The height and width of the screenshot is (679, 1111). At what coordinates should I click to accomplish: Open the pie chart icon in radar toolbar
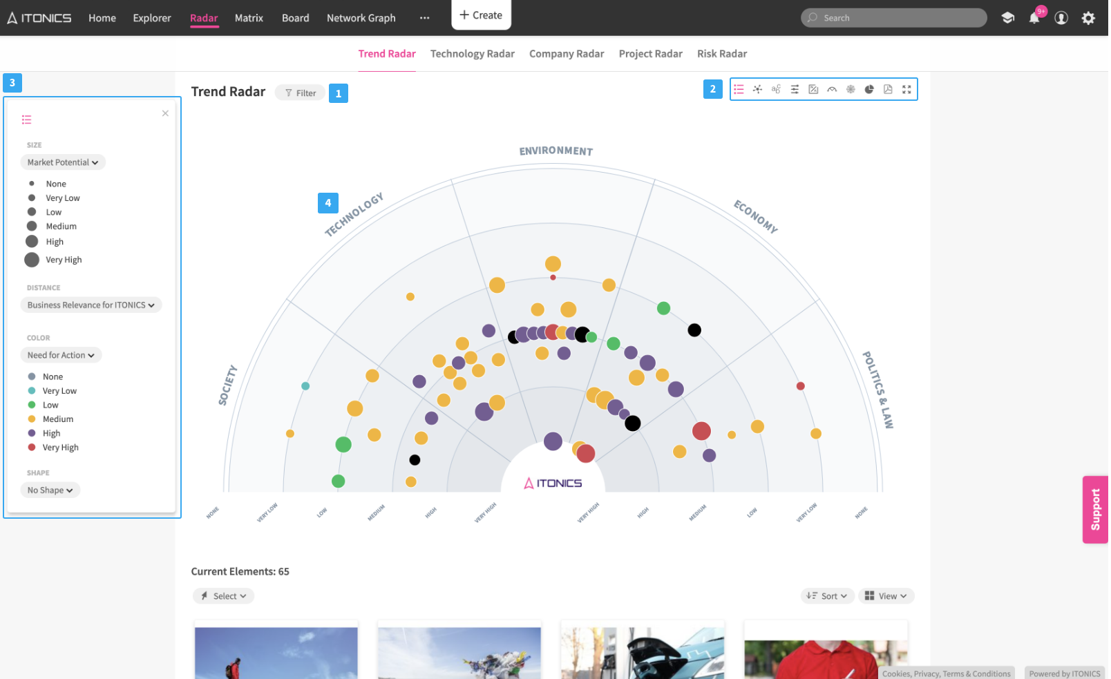[870, 89]
